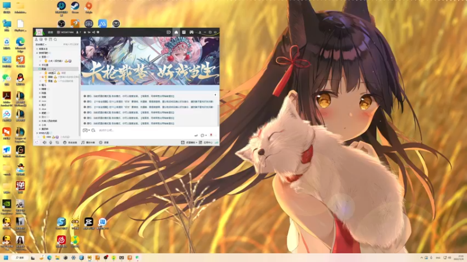Open WeChat desktop shortcut

(6, 79)
